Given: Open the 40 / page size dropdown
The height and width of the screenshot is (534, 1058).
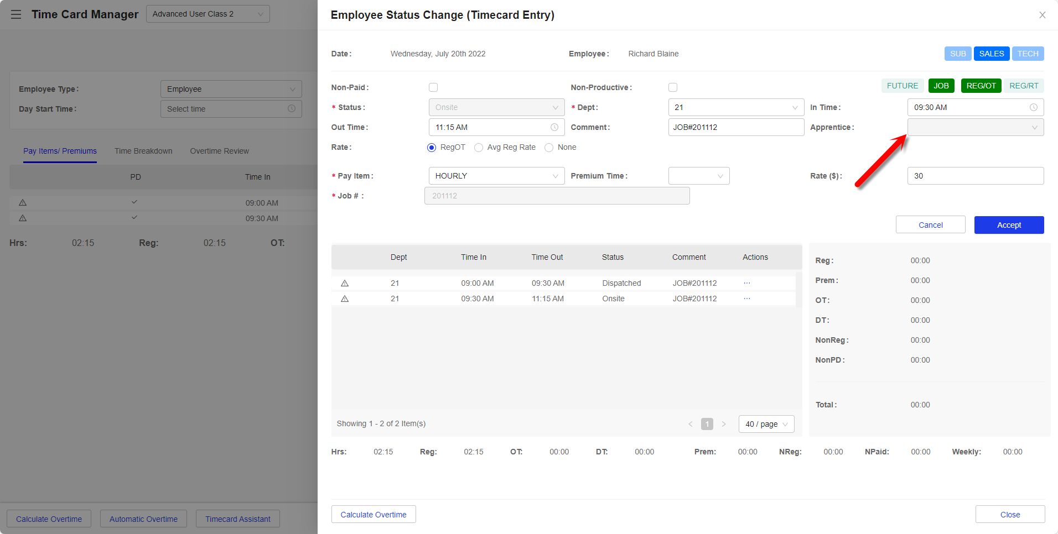Looking at the screenshot, I should coord(766,424).
